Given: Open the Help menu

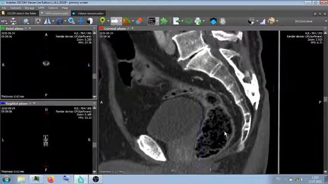Looking at the screenshot, I should 65,8.
